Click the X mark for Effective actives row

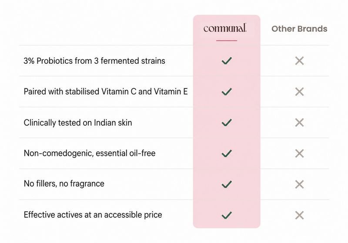coord(299,215)
